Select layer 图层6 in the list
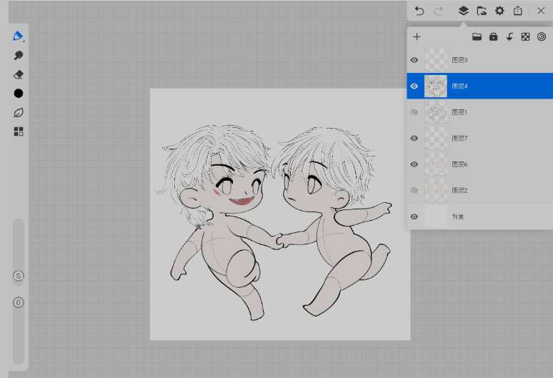Viewport: 553px width, 378px height. (x=486, y=164)
